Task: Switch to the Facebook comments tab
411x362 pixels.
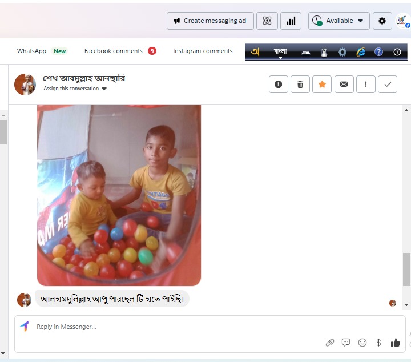Action: pos(114,51)
